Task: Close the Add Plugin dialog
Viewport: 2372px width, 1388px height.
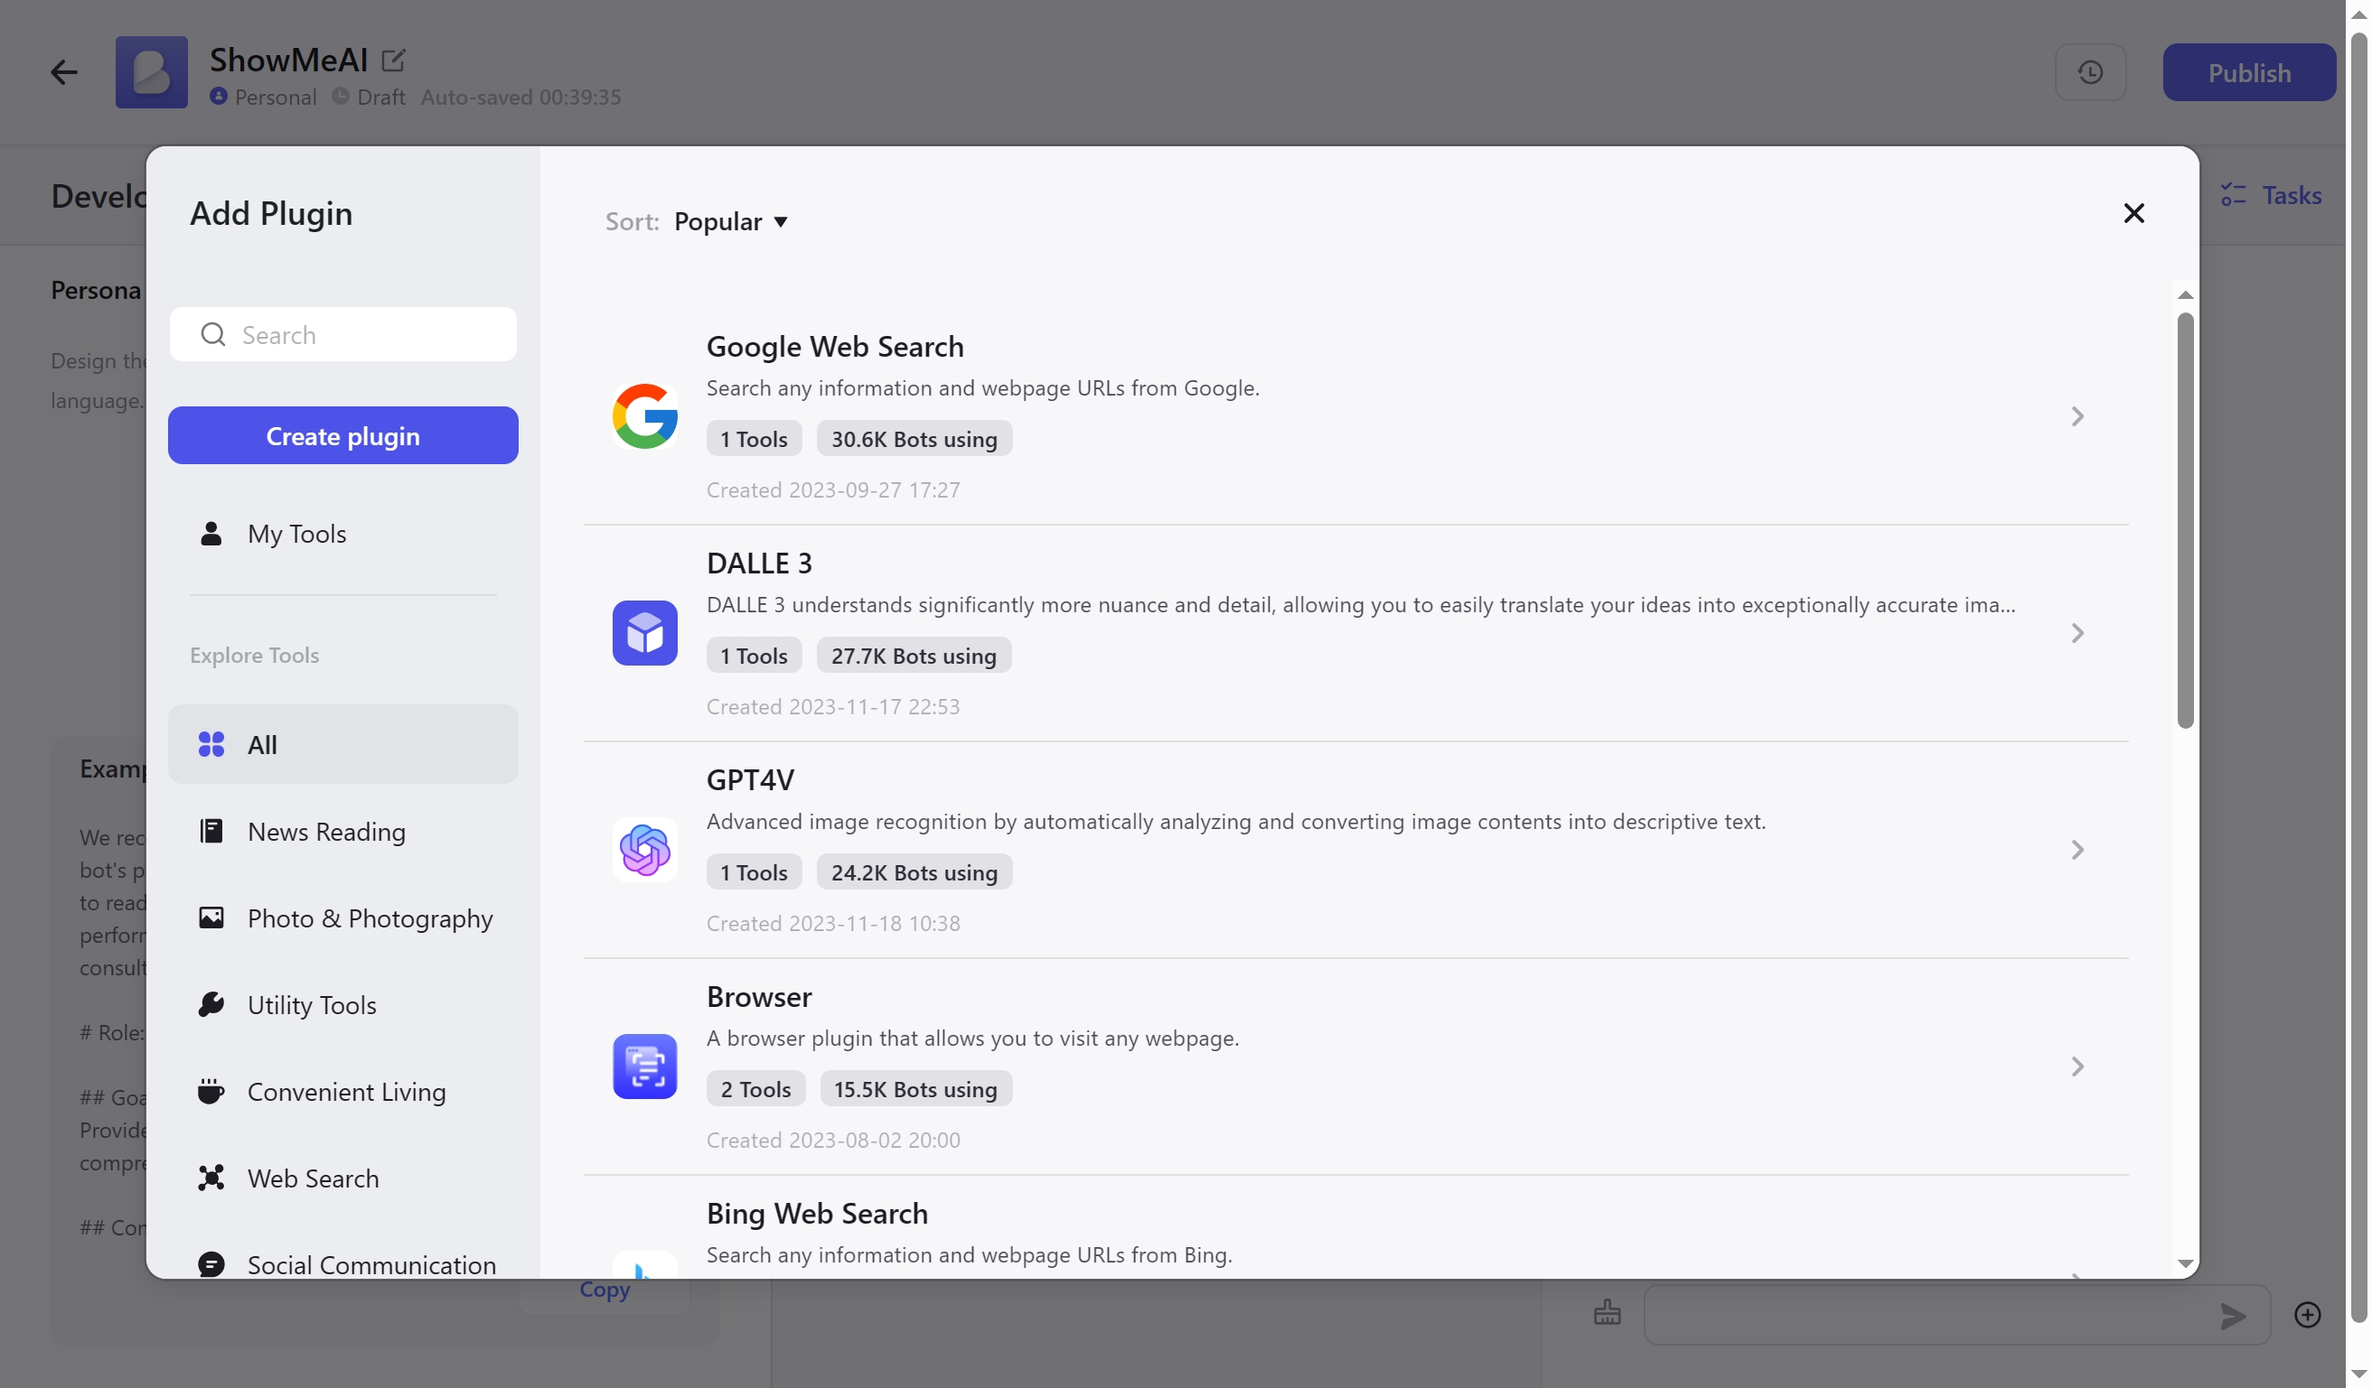Action: click(x=2133, y=213)
